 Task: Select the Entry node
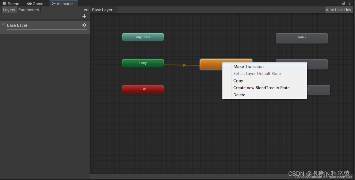point(143,63)
